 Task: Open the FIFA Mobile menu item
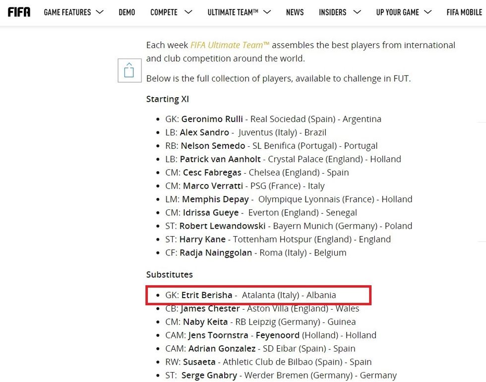[464, 12]
